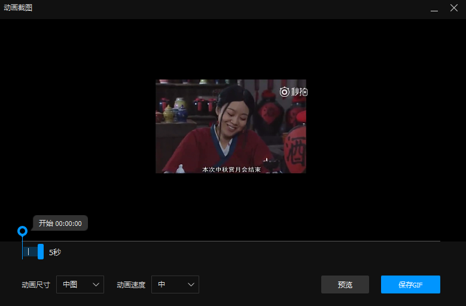
Task: Save the animation with 保存GIF
Action: [x=410, y=284]
